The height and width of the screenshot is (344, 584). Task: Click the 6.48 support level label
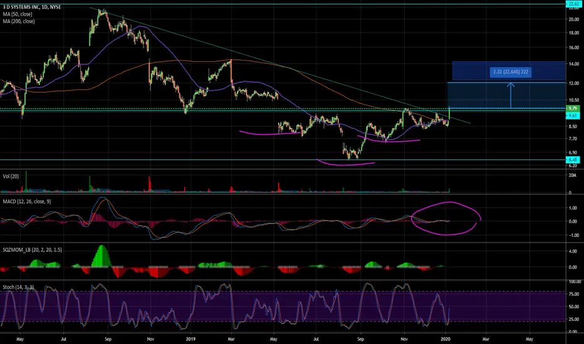point(573,159)
